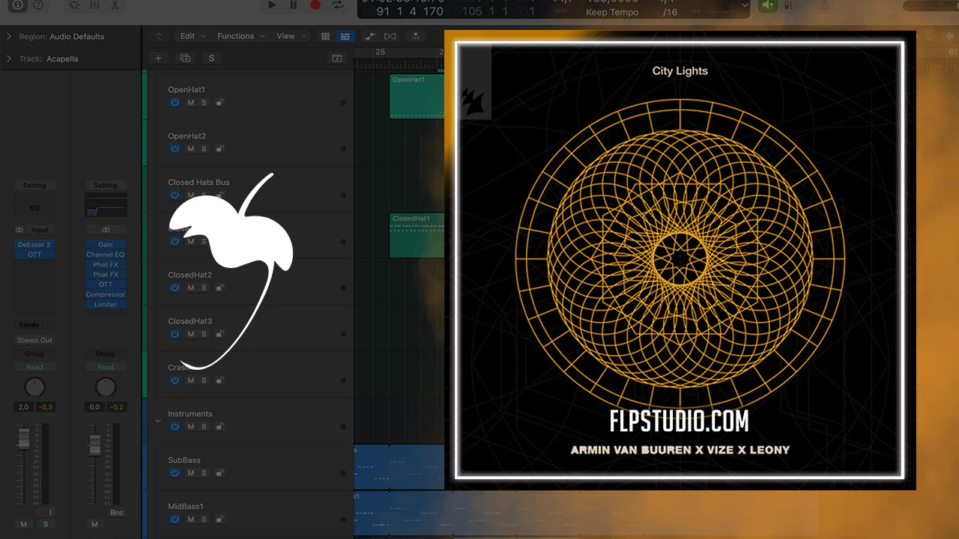Collapse the Instruments track stack
Screen dimensions: 959x539
coord(157,421)
